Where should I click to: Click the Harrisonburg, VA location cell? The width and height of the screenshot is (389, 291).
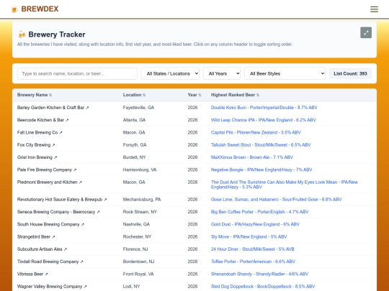point(140,170)
